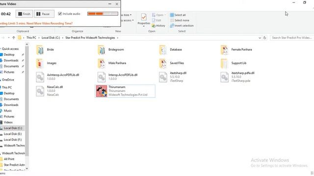This screenshot has width=314, height=176.
Task: Expand chevron after Star Predict Pro breadcrumb
Action: point(118,38)
